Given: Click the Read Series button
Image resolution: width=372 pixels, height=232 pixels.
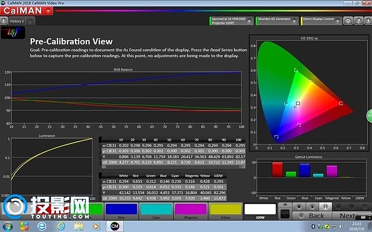Looking at the screenshot, I should 325,207.
